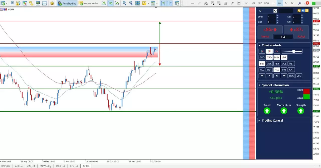Collapse the Symbol information section
321x168 pixels.
(260, 85)
